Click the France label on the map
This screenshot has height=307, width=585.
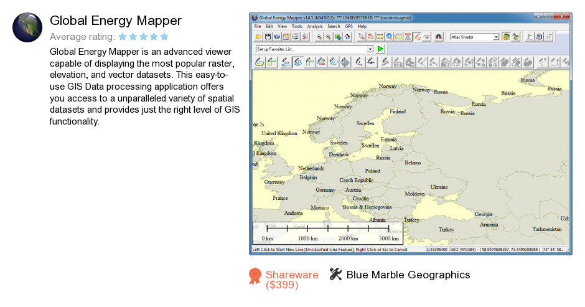click(280, 198)
